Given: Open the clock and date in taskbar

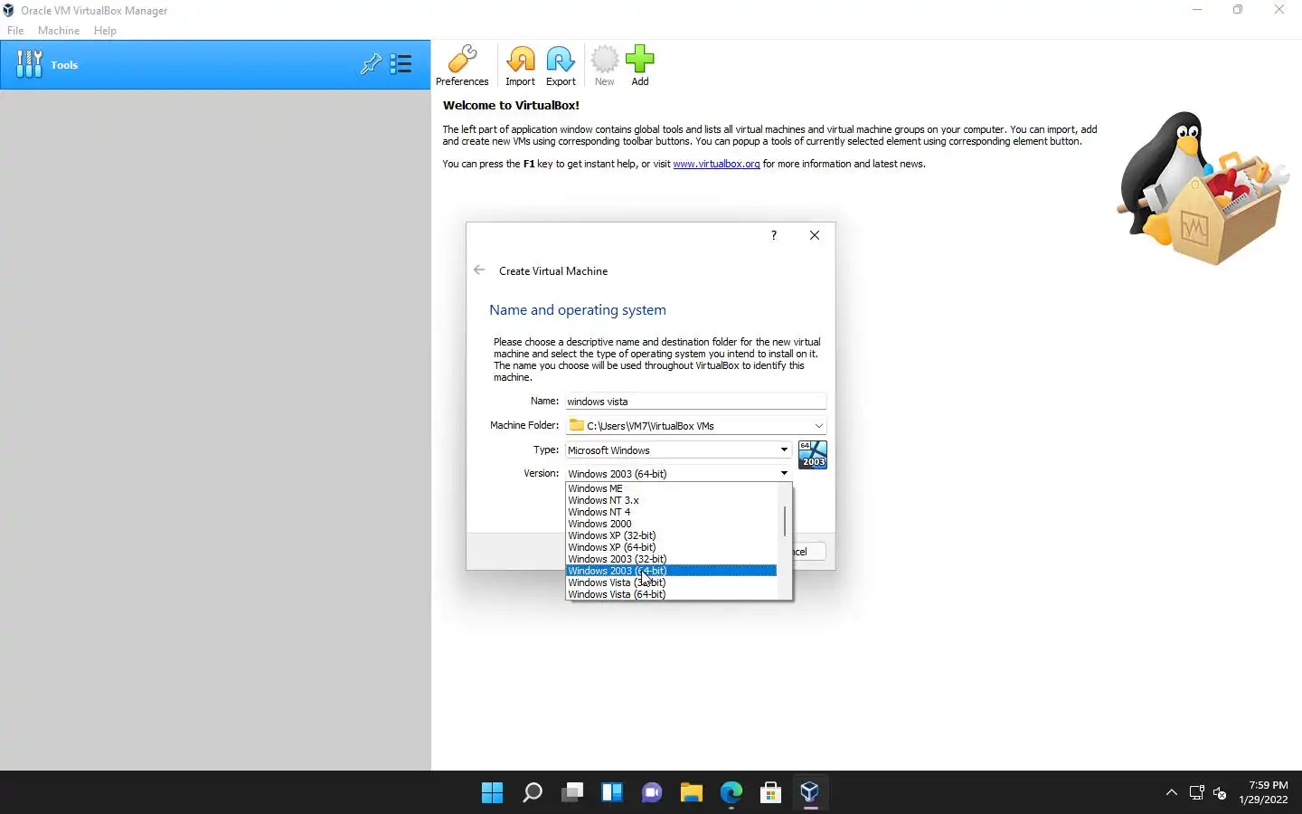Looking at the screenshot, I should [x=1263, y=792].
